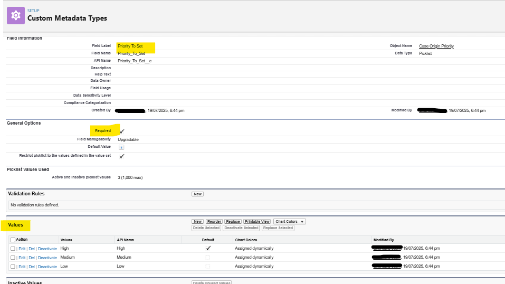Click the Required checkmark icon

(x=122, y=131)
